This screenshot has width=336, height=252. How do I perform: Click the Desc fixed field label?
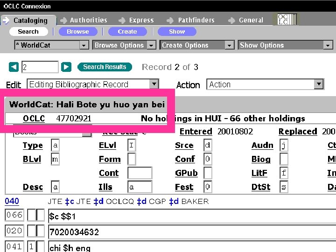(33, 187)
